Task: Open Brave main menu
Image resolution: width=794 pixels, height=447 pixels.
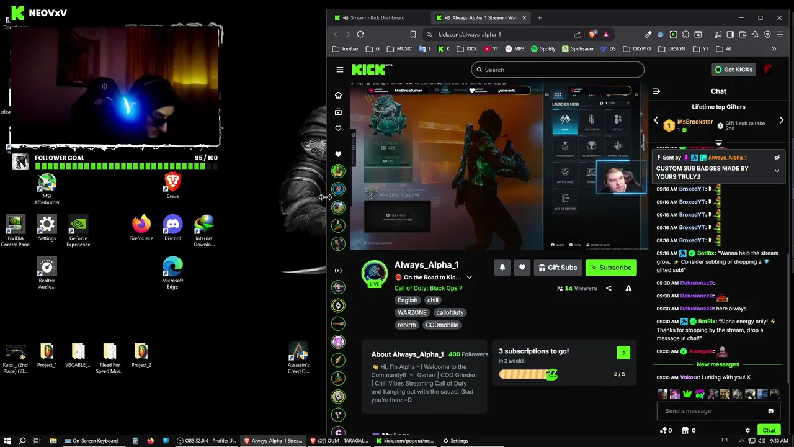Action: pos(781,34)
